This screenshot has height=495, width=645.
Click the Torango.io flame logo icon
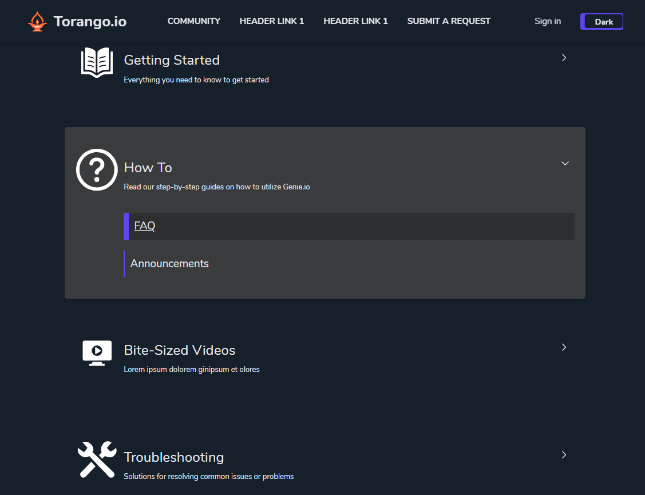37,21
